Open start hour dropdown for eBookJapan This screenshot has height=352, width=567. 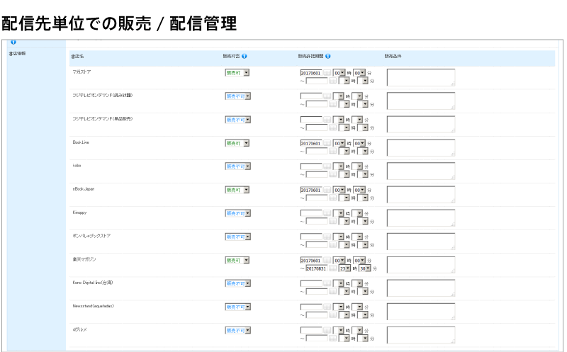tap(339, 190)
